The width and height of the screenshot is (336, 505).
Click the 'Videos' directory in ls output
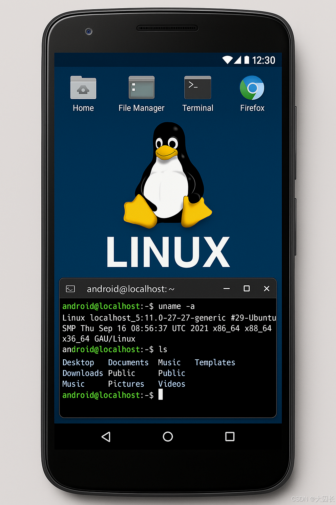click(x=172, y=384)
